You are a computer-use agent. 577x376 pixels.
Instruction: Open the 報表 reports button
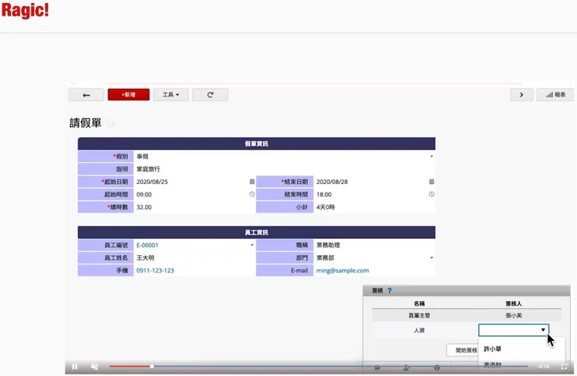click(555, 95)
